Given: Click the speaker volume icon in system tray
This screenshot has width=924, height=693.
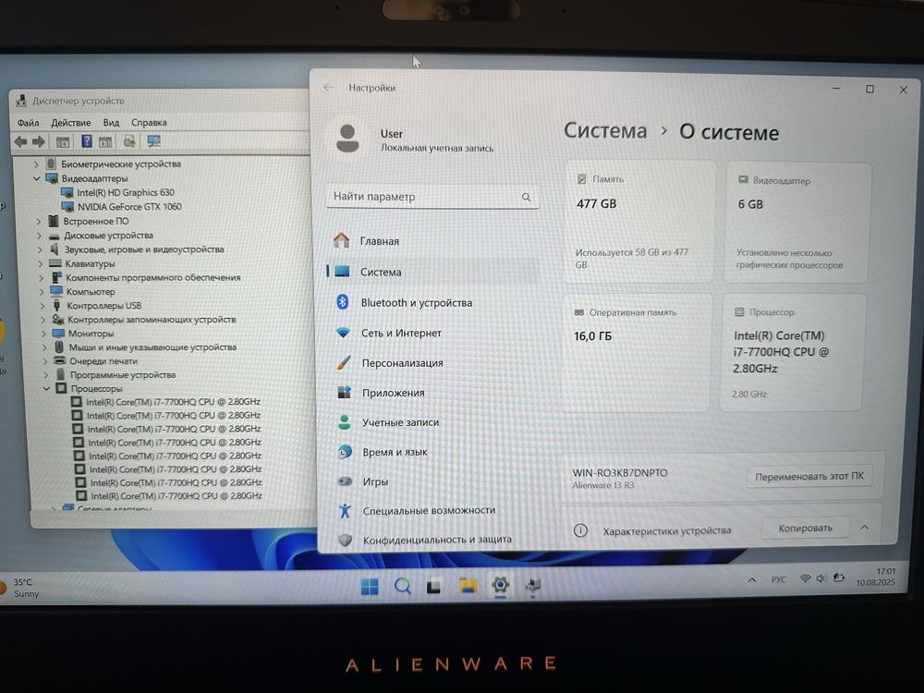Looking at the screenshot, I should coord(821,578).
